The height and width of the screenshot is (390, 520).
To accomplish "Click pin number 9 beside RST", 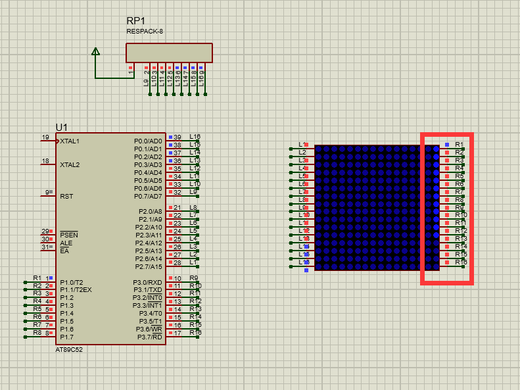I will point(47,192).
